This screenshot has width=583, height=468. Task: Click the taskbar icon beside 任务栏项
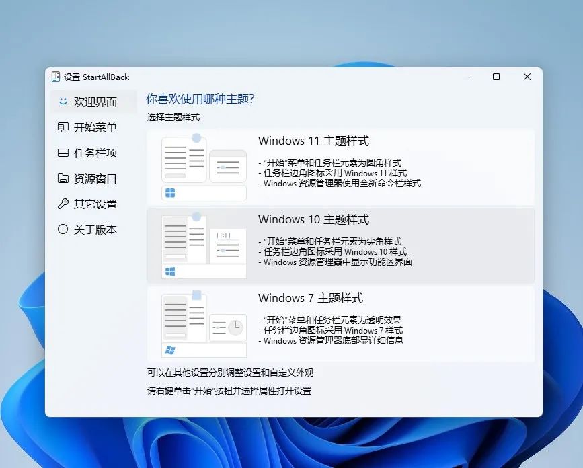pos(63,153)
